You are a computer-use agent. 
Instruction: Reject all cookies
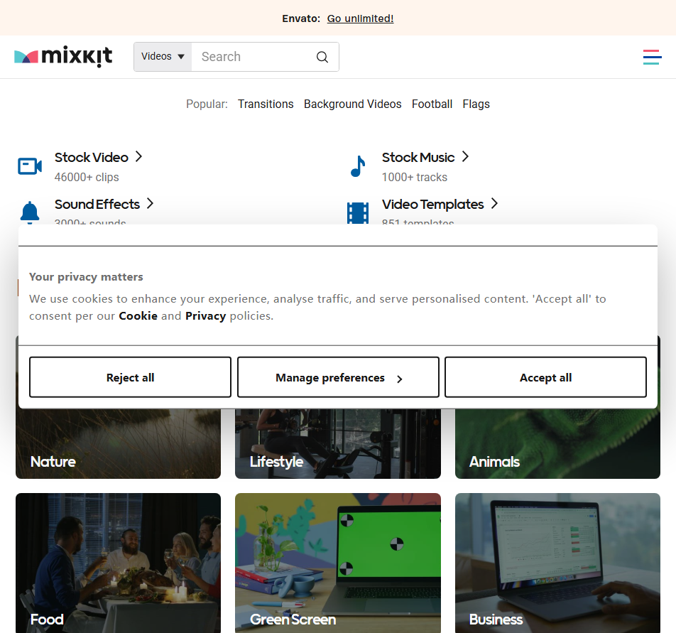click(130, 377)
